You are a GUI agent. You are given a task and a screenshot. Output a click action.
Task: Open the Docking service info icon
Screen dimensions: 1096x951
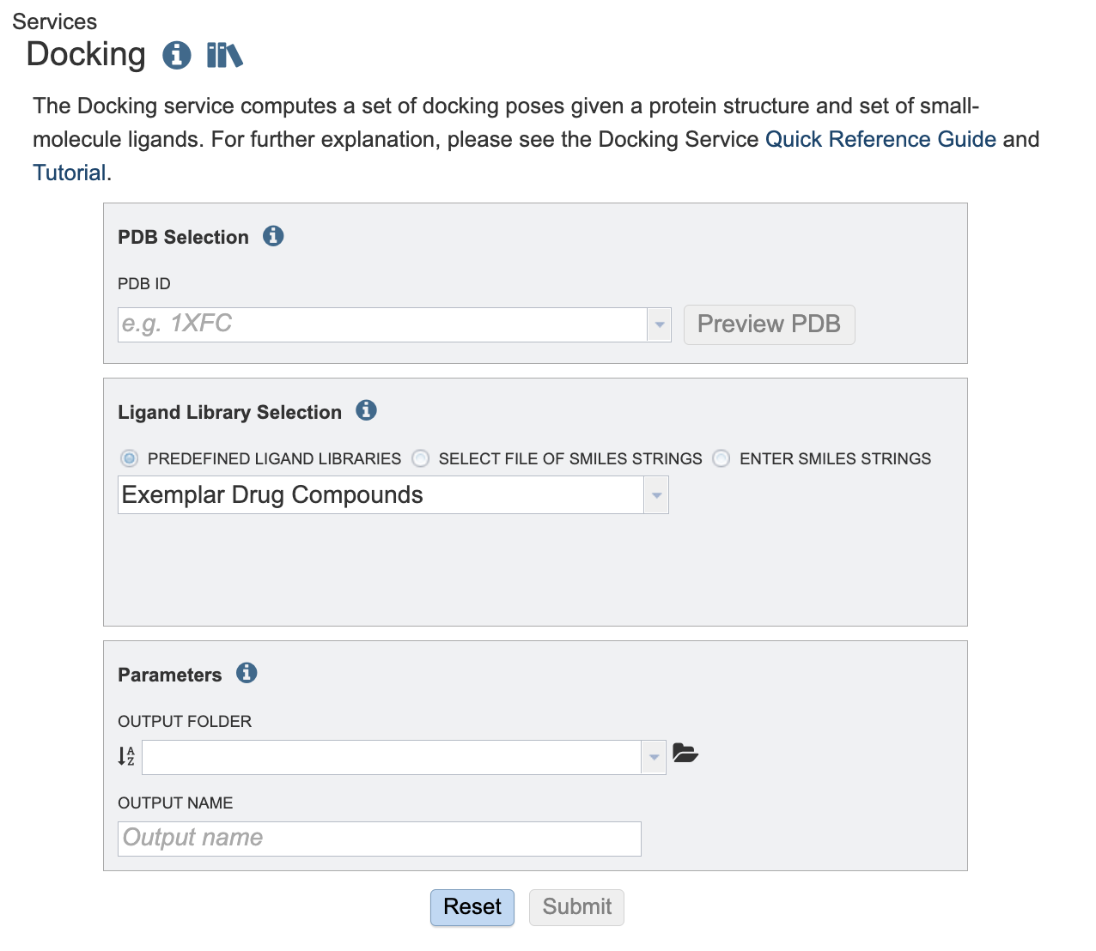177,55
